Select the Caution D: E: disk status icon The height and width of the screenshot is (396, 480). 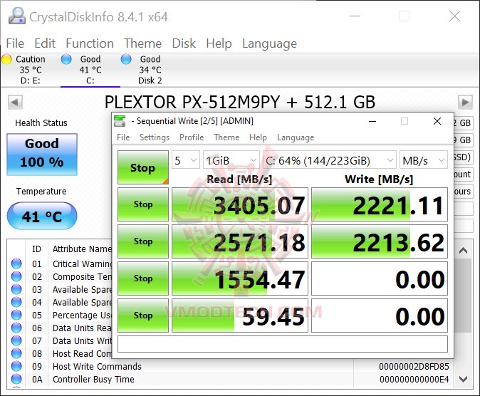[x=6, y=59]
